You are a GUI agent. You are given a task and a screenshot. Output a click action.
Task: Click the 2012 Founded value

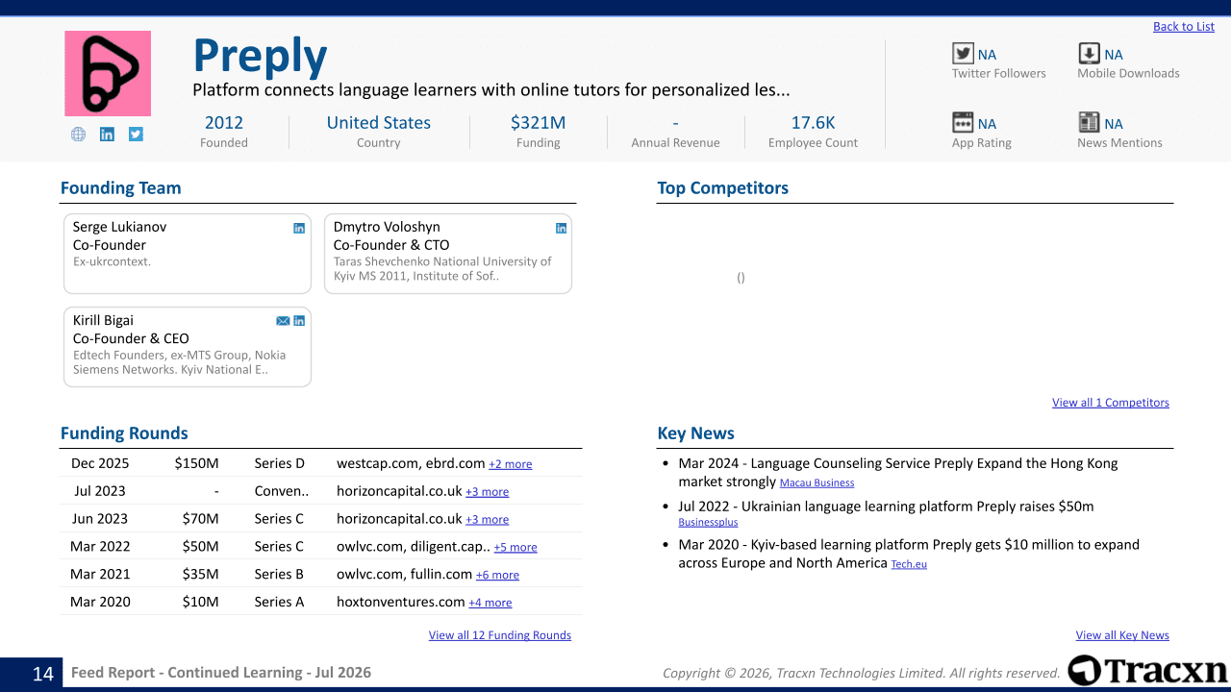[x=224, y=123]
